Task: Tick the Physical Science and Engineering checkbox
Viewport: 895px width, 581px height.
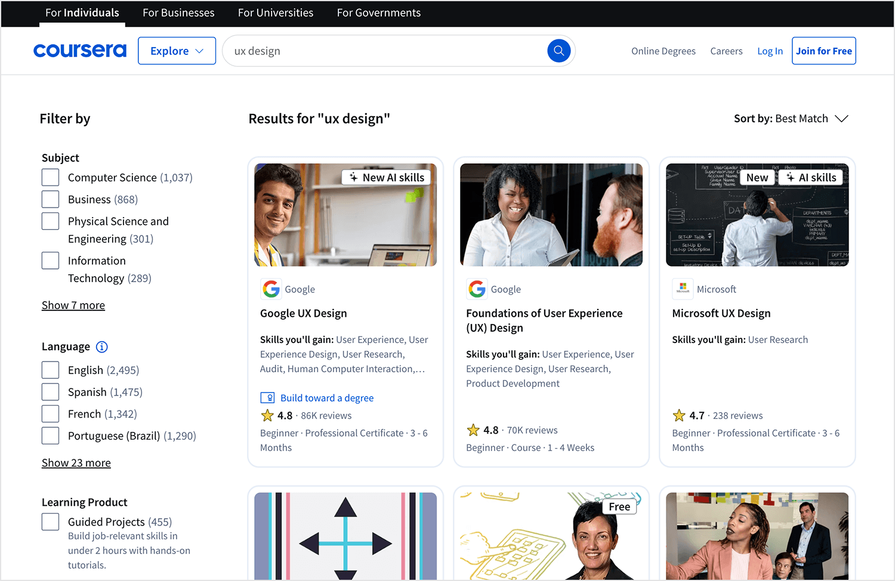Action: [x=51, y=221]
